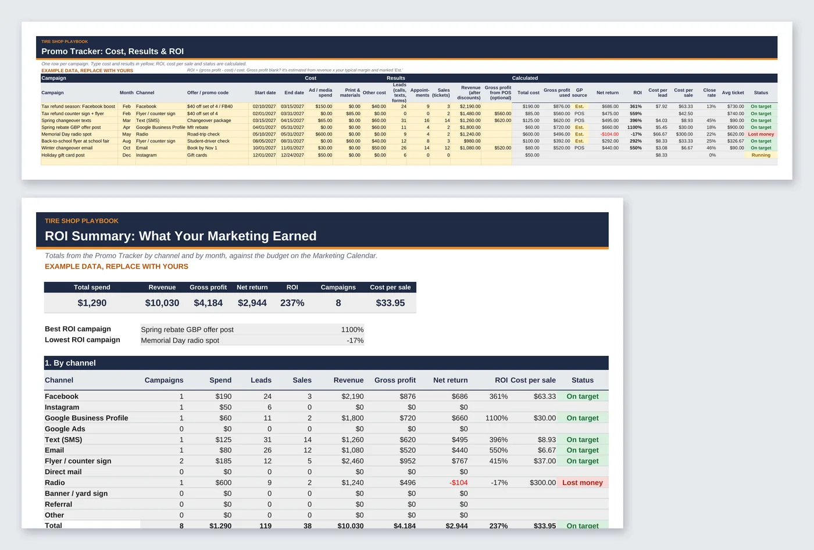Select the "Leads" header in the By channel table

[x=261, y=380]
